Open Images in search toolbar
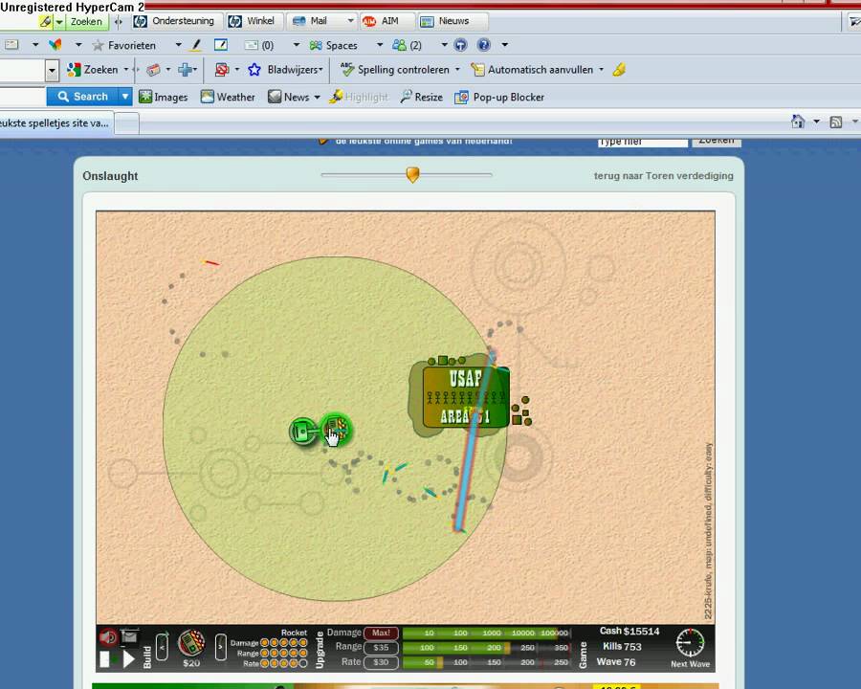This screenshot has width=861, height=689. click(x=163, y=98)
